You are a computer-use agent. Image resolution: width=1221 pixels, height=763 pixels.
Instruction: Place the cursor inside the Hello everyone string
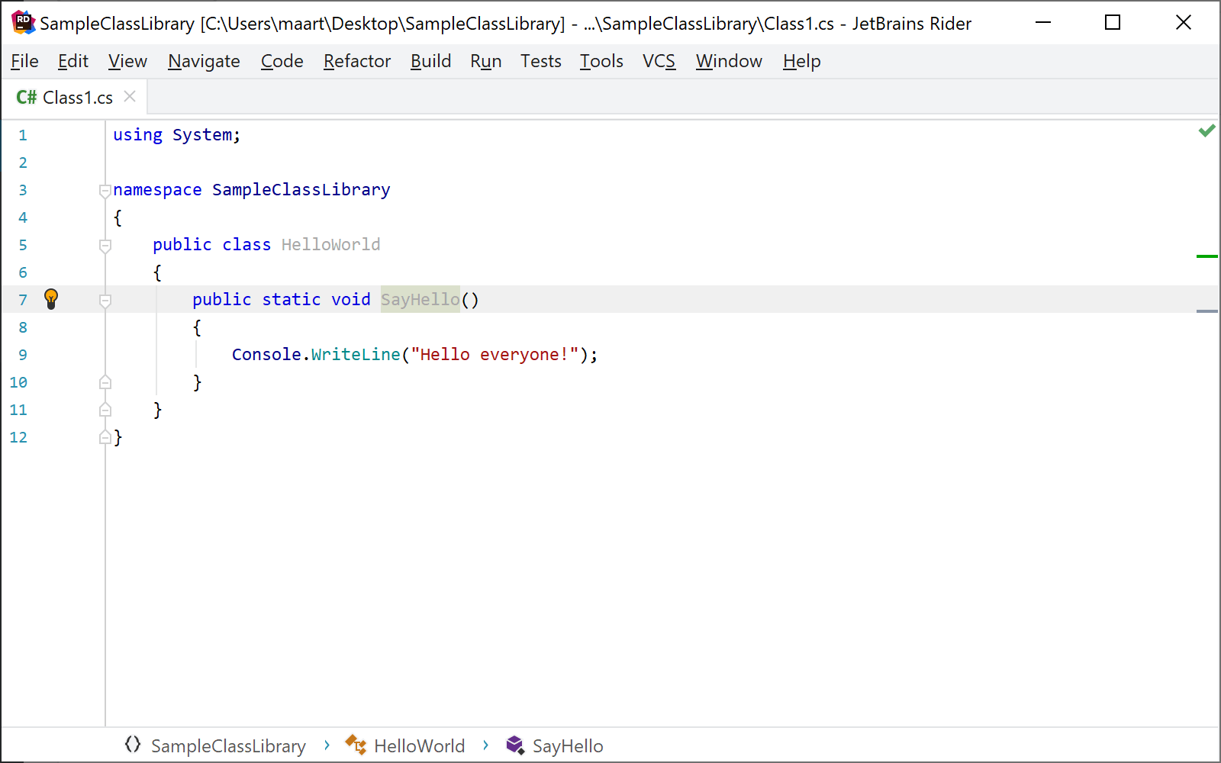click(496, 354)
